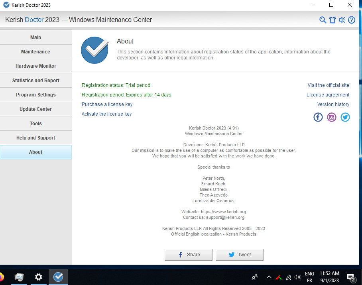Open the notification center icon
Viewport: 362px width, 285px height.
(351, 277)
